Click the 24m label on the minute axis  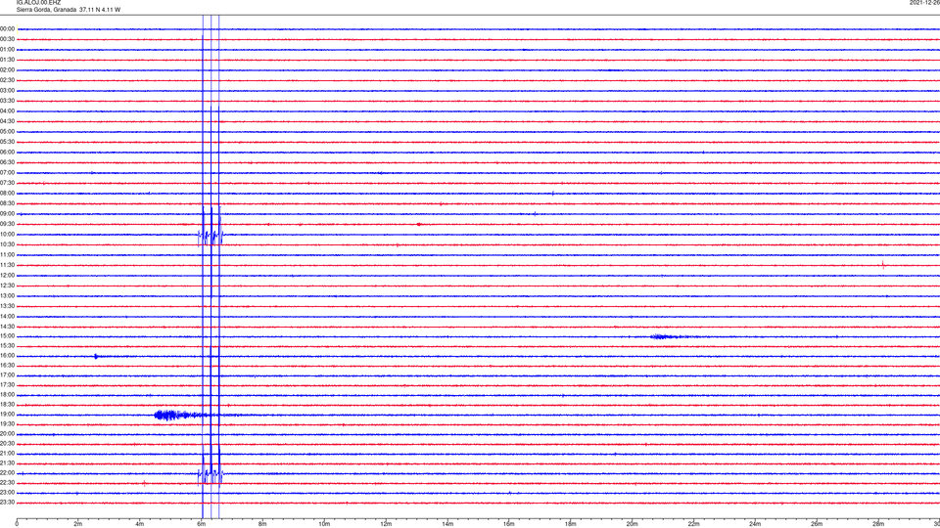coord(755,524)
